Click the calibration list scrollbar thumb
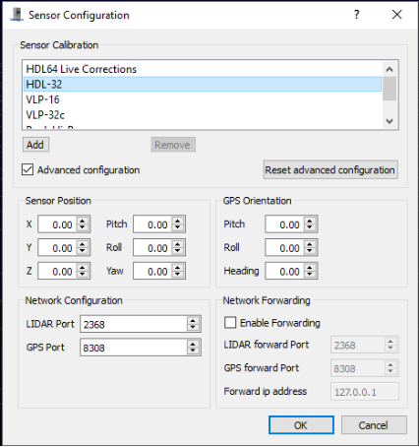This screenshot has width=419, height=447. tap(389, 89)
